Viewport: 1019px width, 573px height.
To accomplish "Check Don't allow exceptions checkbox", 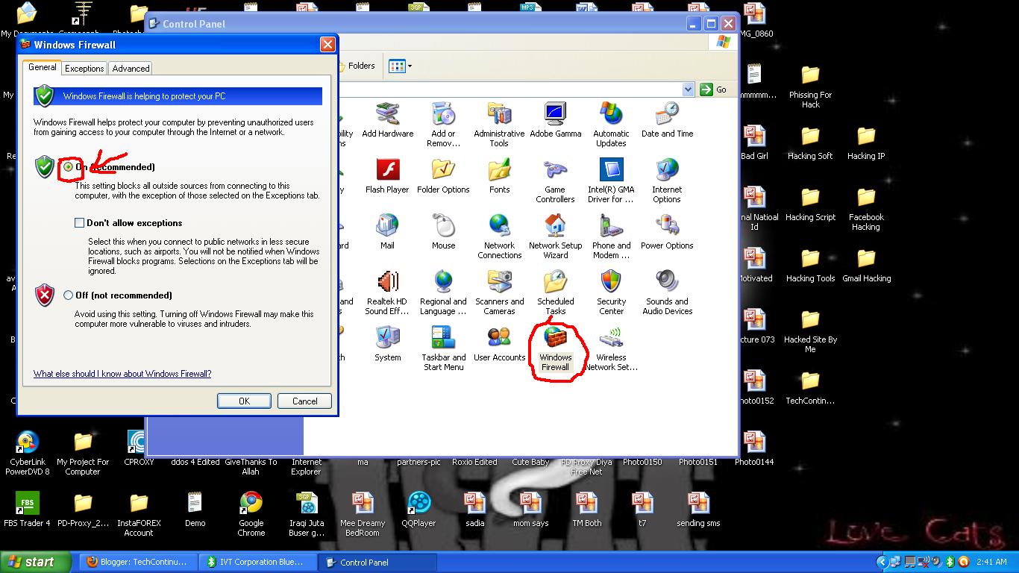I will point(79,222).
